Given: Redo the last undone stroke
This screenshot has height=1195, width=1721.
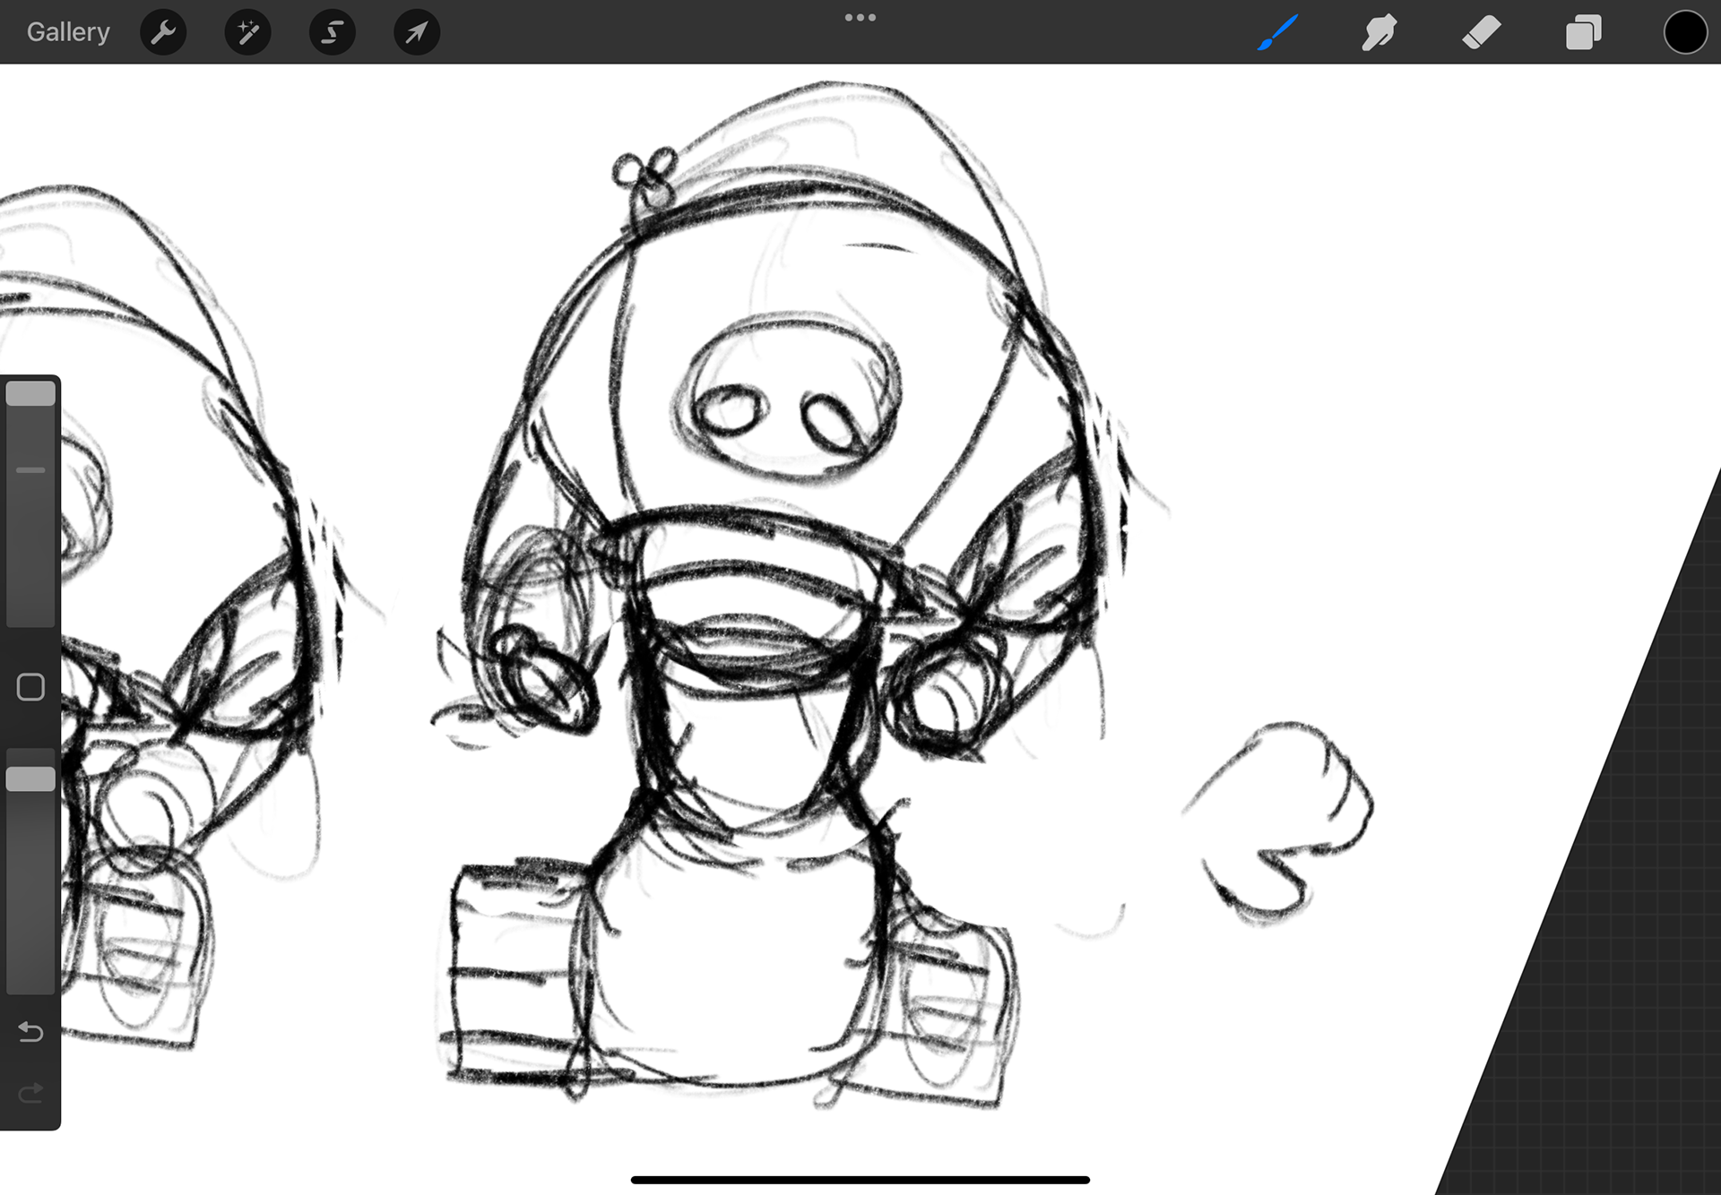Looking at the screenshot, I should [x=30, y=1093].
